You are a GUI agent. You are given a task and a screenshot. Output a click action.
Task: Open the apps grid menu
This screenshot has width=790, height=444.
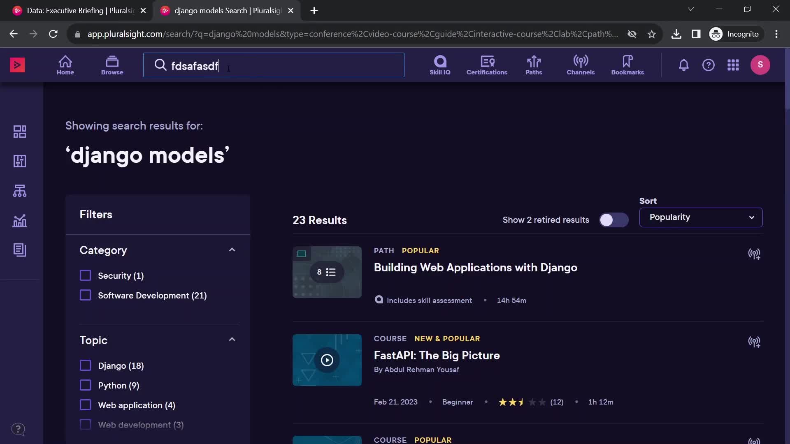(733, 65)
